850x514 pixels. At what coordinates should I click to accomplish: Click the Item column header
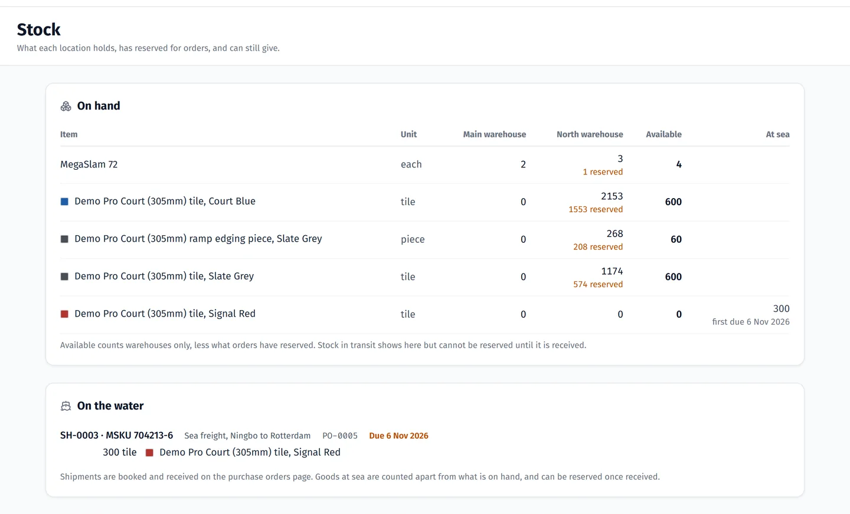point(68,134)
